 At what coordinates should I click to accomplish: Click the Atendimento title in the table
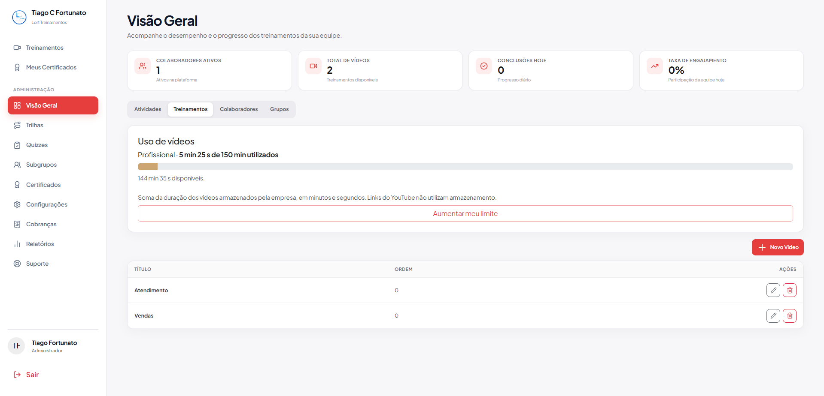[x=151, y=291]
